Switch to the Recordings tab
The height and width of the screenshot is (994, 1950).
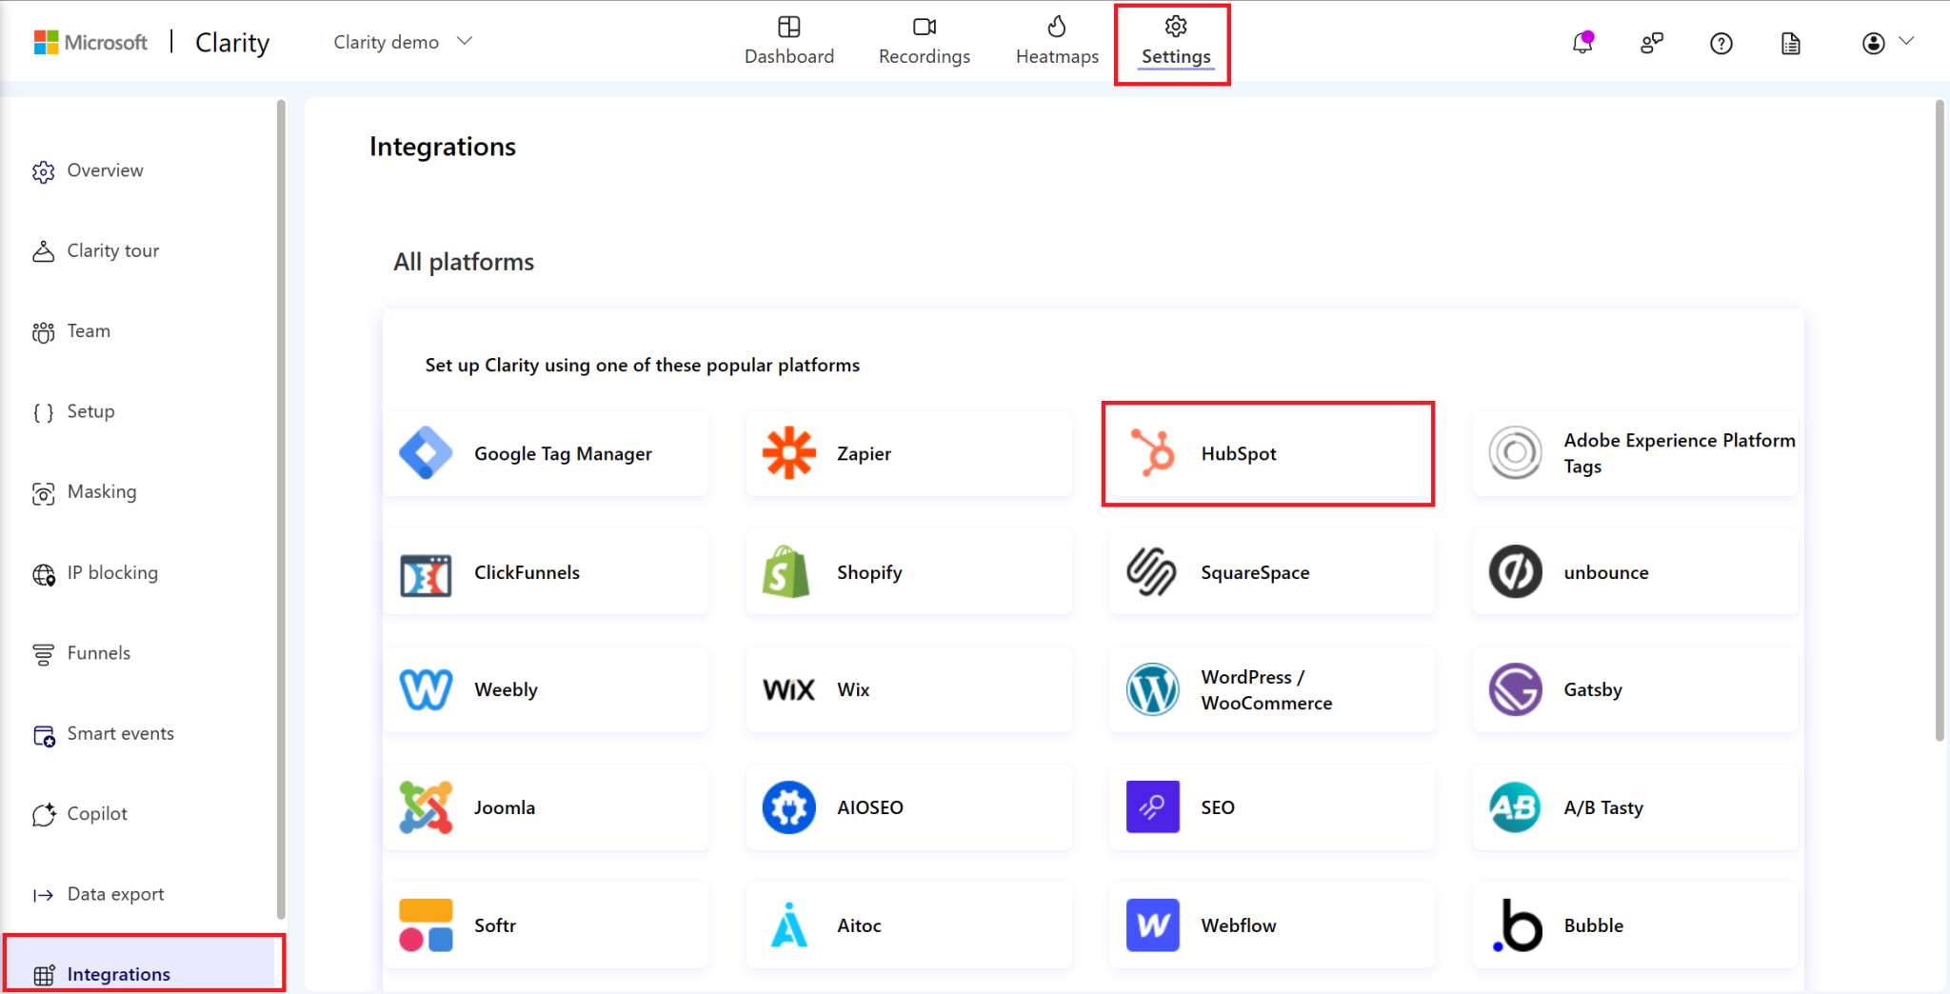923,41
